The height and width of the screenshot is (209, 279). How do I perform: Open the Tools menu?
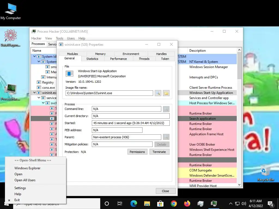[x=59, y=38]
